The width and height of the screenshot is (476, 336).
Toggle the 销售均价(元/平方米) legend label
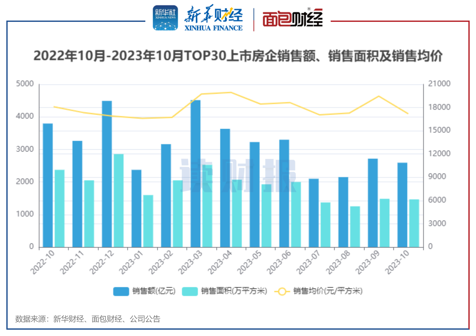(327, 291)
